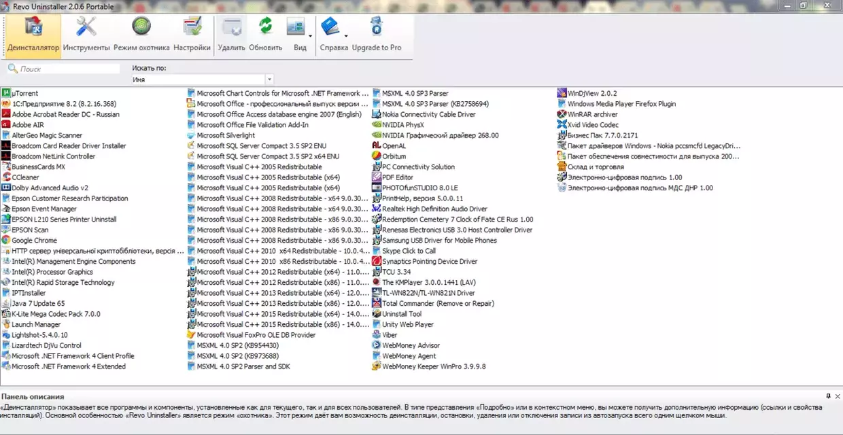
Task: Select the Microsoft Silverlight icon
Action: tap(191, 135)
